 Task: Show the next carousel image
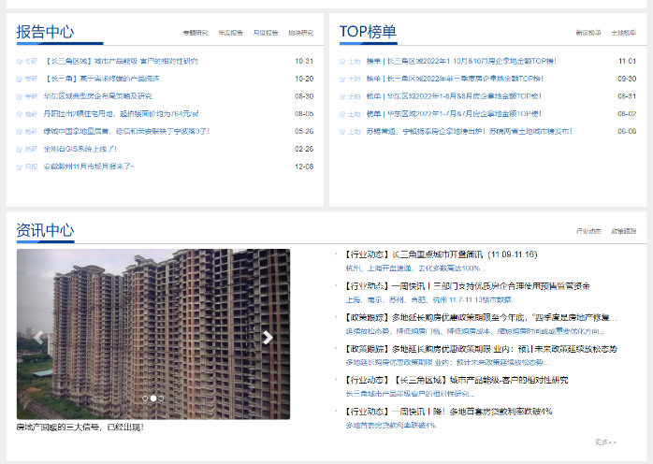click(268, 338)
